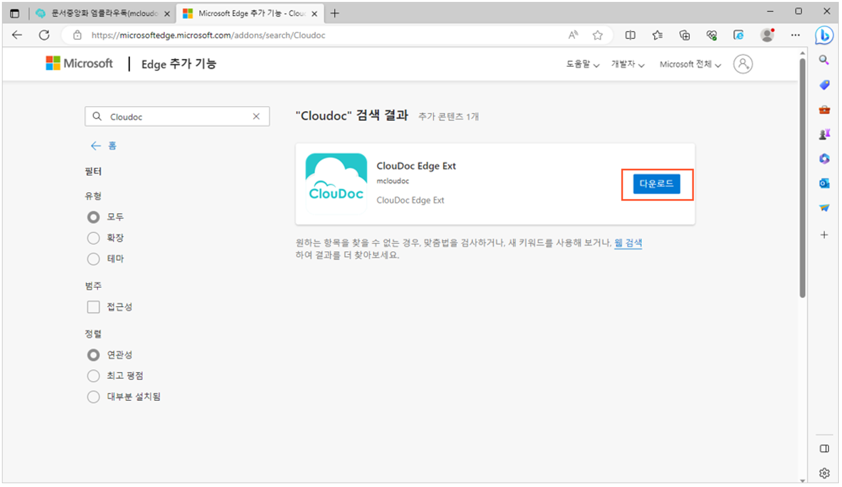Open a new tab with plus button
Image resolution: width=842 pixels, height=487 pixels.
pyautogui.click(x=335, y=13)
